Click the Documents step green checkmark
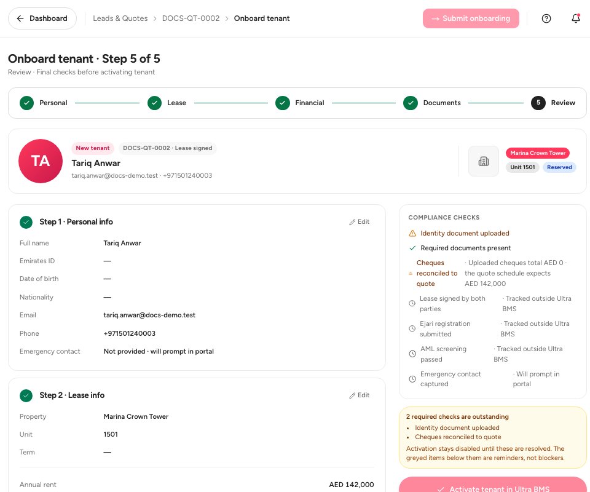 point(411,103)
